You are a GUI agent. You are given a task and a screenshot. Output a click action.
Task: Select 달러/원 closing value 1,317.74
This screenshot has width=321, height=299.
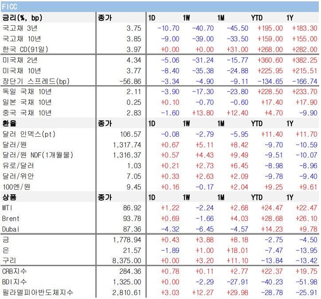pos(127,145)
